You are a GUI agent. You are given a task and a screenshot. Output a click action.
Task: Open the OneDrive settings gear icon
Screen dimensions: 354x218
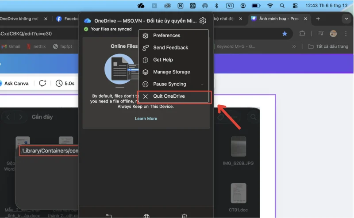point(203,21)
